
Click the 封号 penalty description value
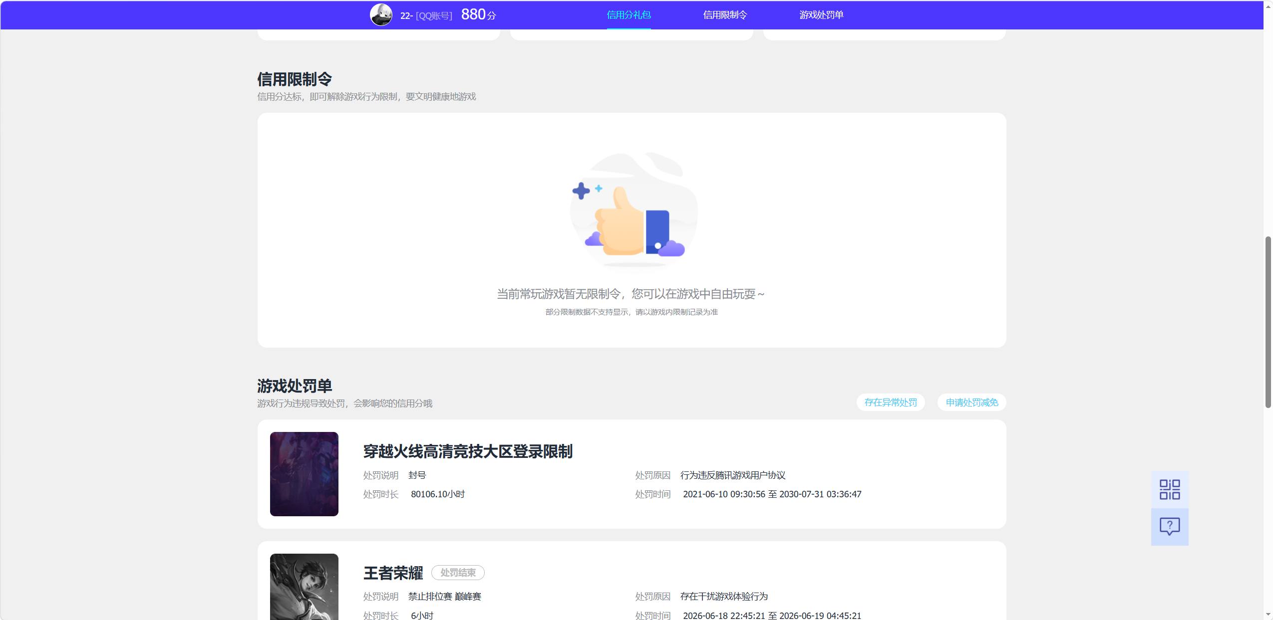point(417,475)
